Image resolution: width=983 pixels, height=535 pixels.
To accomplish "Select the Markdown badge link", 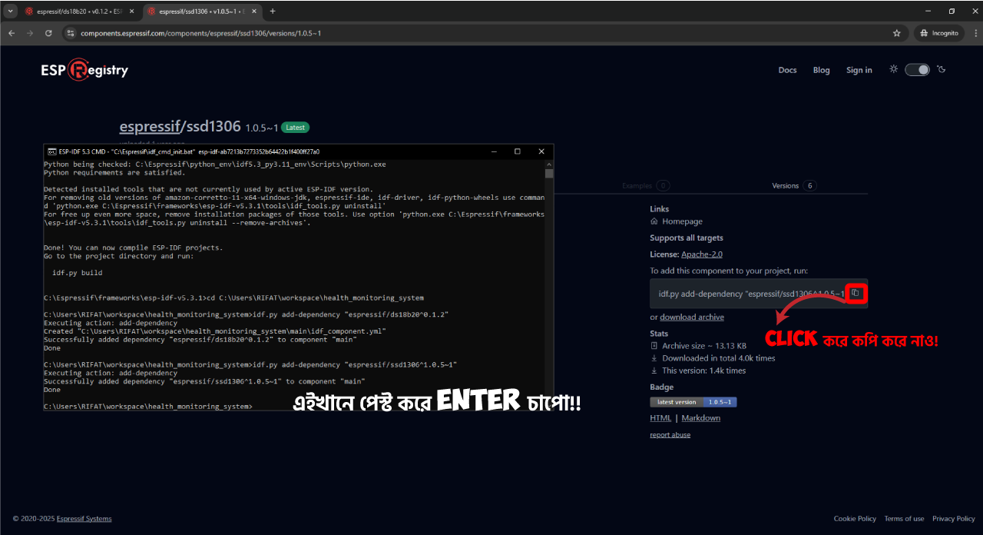I will pyautogui.click(x=701, y=418).
